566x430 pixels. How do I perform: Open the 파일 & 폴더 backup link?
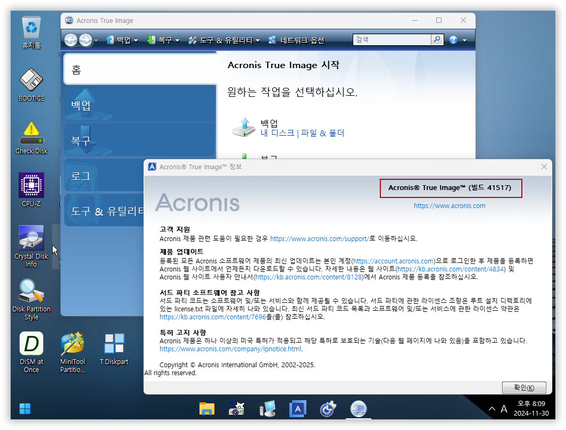(x=322, y=133)
